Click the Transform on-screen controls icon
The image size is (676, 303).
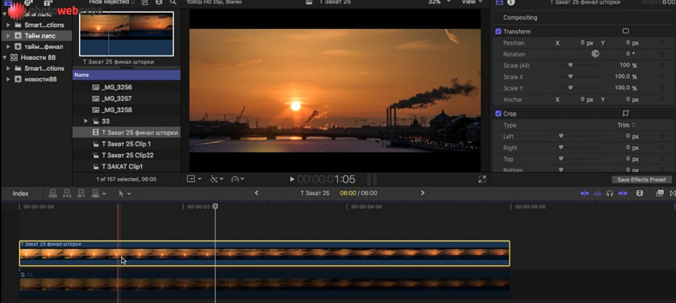pos(625,31)
